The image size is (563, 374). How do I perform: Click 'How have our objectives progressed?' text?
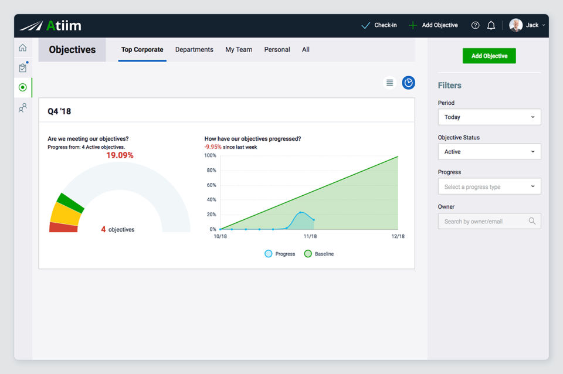252,139
